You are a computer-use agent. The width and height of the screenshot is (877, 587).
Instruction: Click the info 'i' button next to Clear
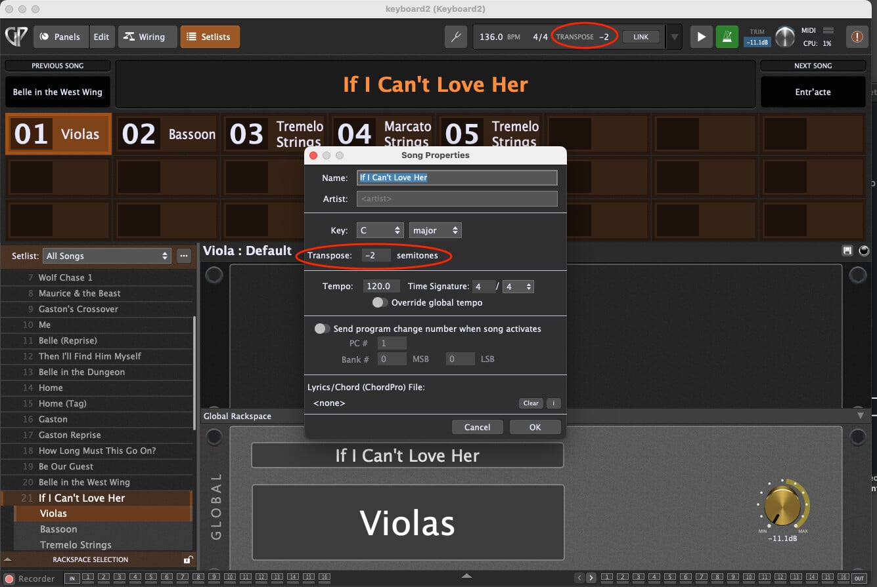[x=553, y=403]
